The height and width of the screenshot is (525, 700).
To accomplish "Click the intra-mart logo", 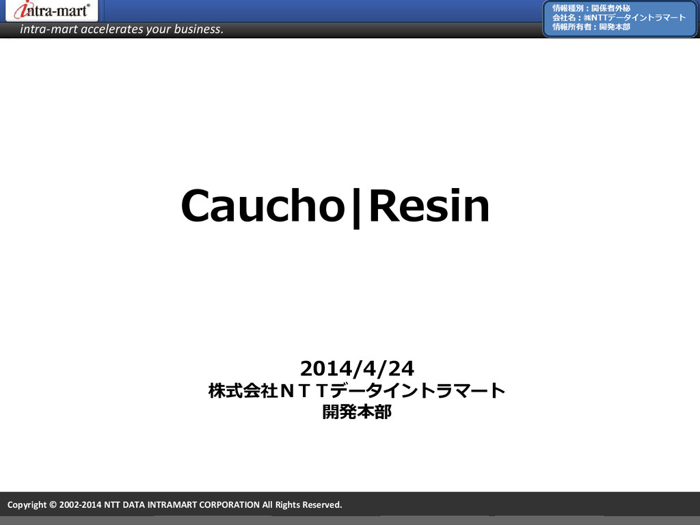I will 52,10.
